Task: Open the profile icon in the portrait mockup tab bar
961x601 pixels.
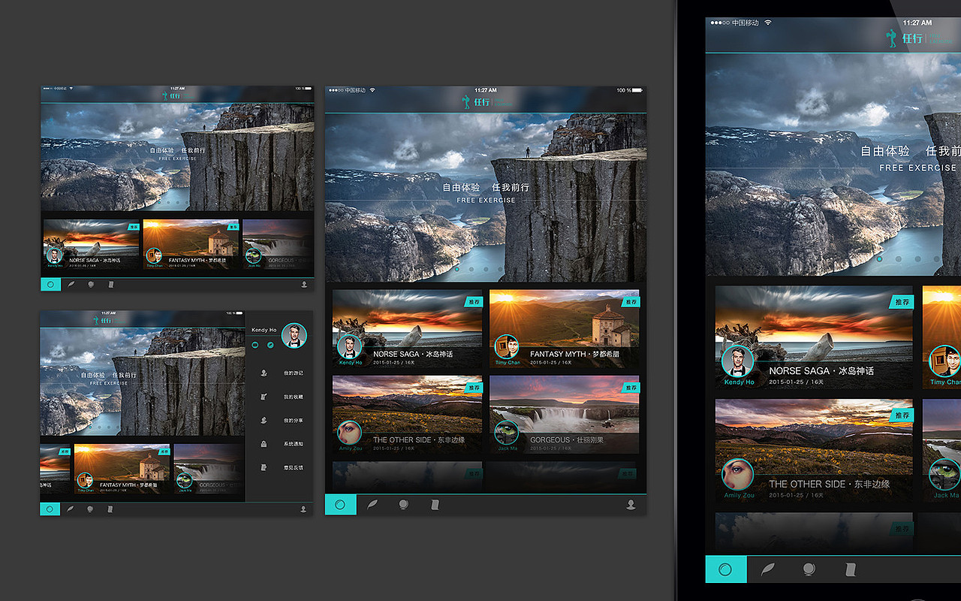Action: [x=631, y=505]
